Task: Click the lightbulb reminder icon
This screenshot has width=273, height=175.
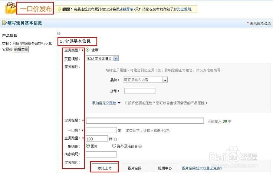Action: 59,9
